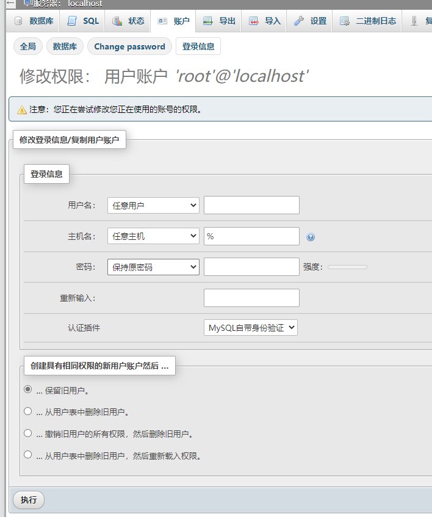Open the 密码 dropdown showing 保持原密码

153,267
